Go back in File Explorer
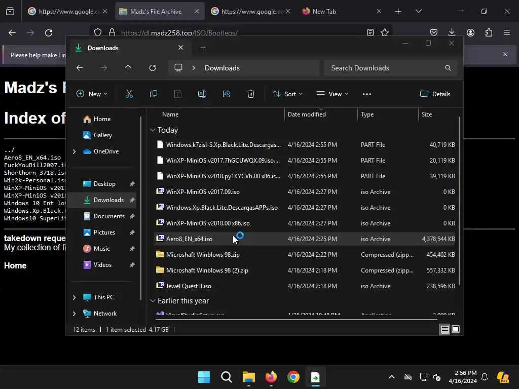The image size is (519, 389). (x=80, y=68)
